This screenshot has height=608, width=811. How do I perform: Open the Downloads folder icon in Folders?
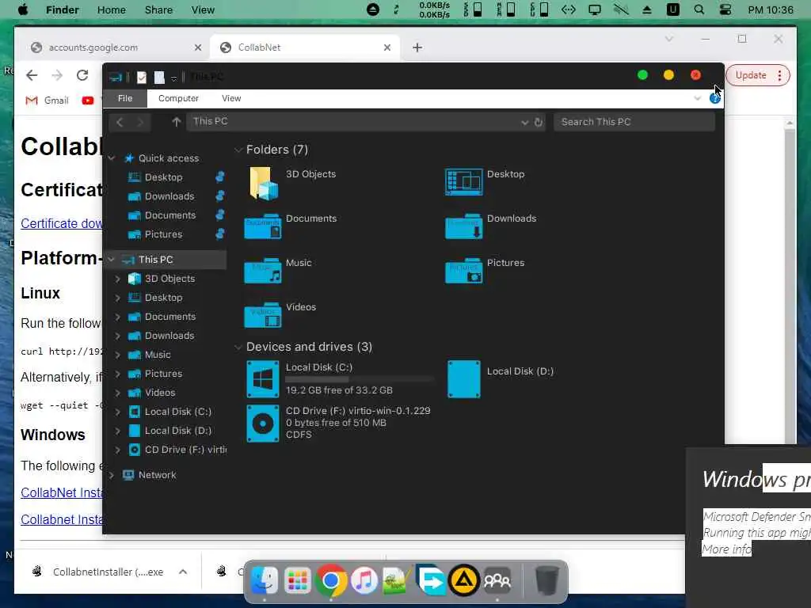click(464, 226)
